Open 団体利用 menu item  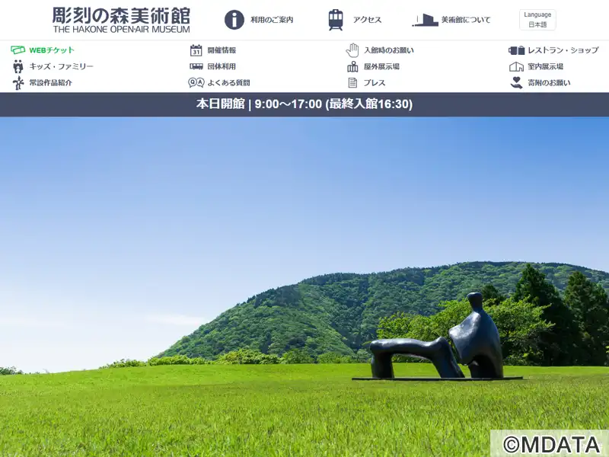tap(222, 66)
